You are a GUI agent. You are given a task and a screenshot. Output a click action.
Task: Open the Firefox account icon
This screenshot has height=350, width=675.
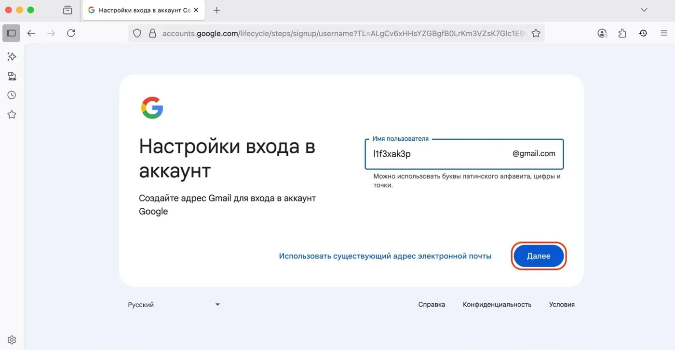(602, 33)
